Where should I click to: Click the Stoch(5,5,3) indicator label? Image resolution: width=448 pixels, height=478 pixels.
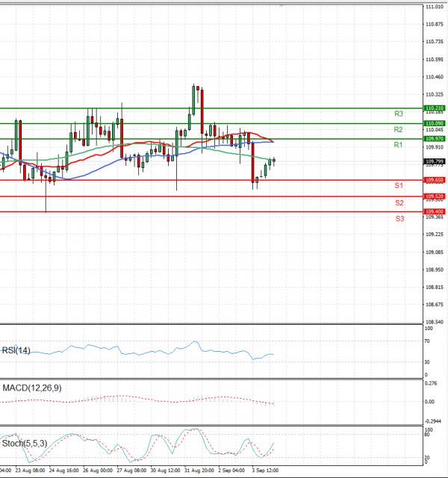(25, 443)
